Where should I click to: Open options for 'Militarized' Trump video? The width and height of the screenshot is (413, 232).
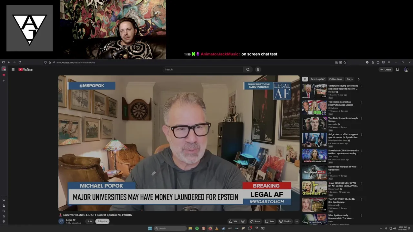[361, 86]
